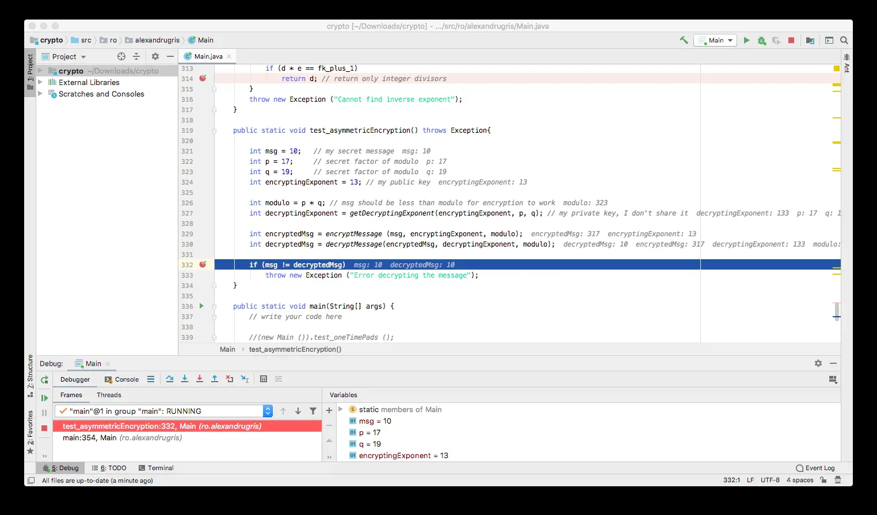Image resolution: width=877 pixels, height=515 pixels.
Task: Toggle the frames filter funnel icon
Action: point(313,411)
